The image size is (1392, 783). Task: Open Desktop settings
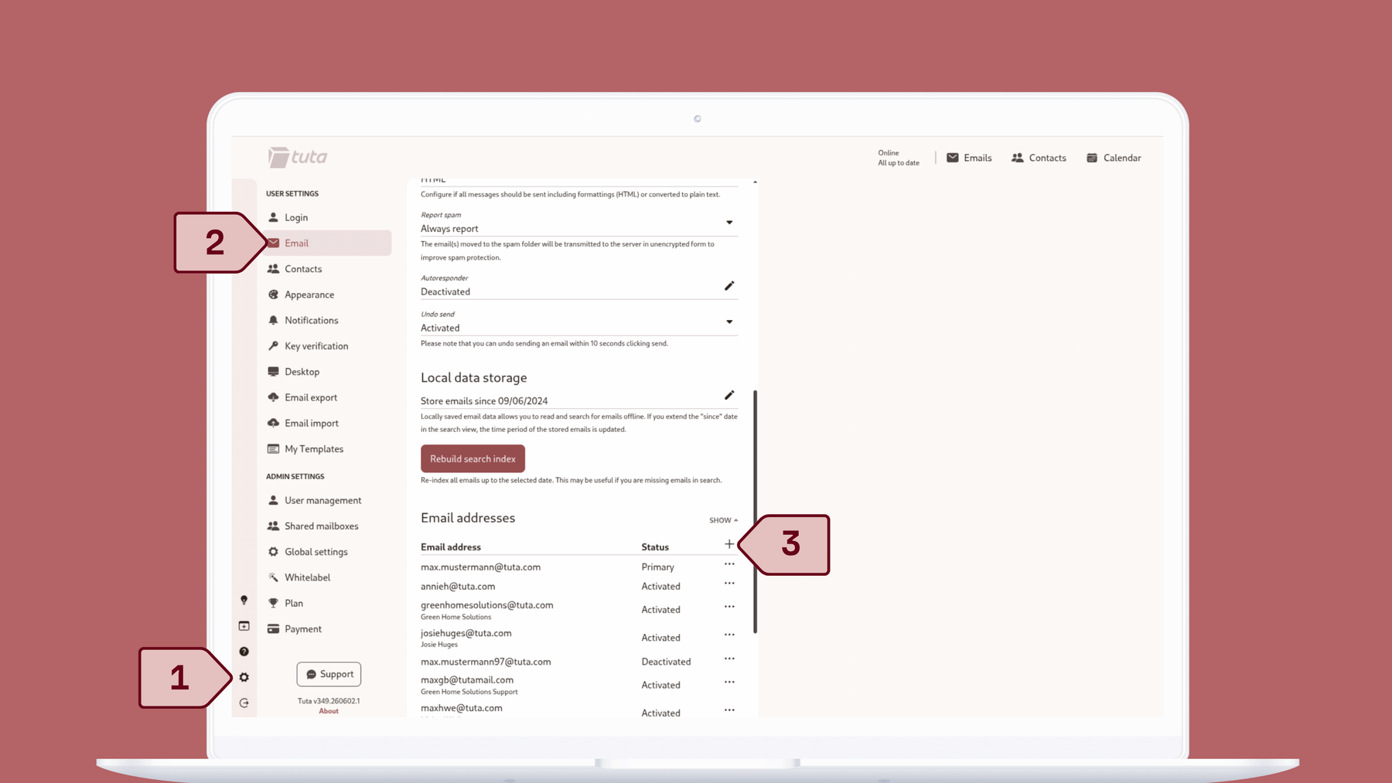pos(329,372)
